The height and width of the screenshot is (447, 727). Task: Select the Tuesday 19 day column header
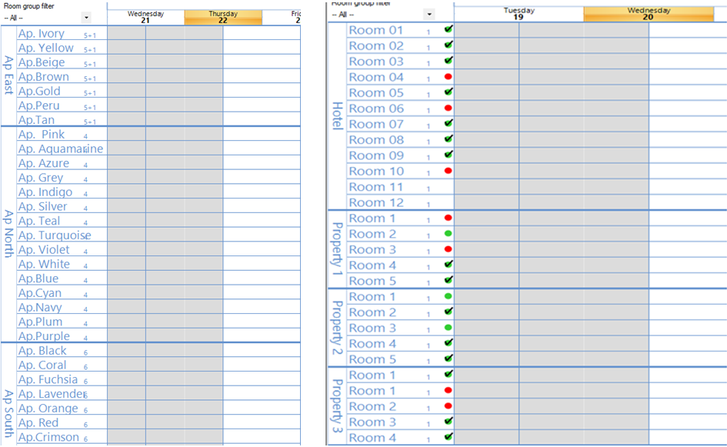[519, 14]
